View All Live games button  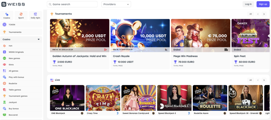[x=251, y=80]
